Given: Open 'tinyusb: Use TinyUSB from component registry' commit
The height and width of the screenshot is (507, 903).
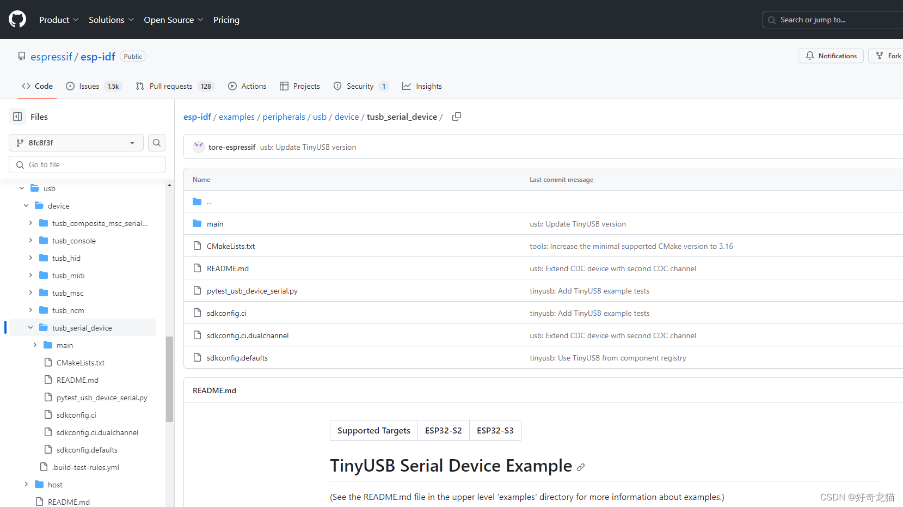Looking at the screenshot, I should click(608, 358).
